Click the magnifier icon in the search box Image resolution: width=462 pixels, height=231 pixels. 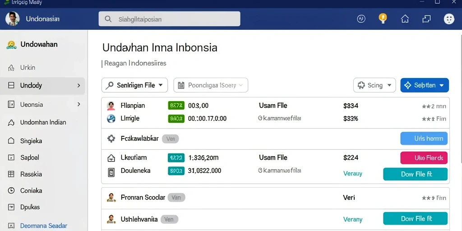[108, 19]
